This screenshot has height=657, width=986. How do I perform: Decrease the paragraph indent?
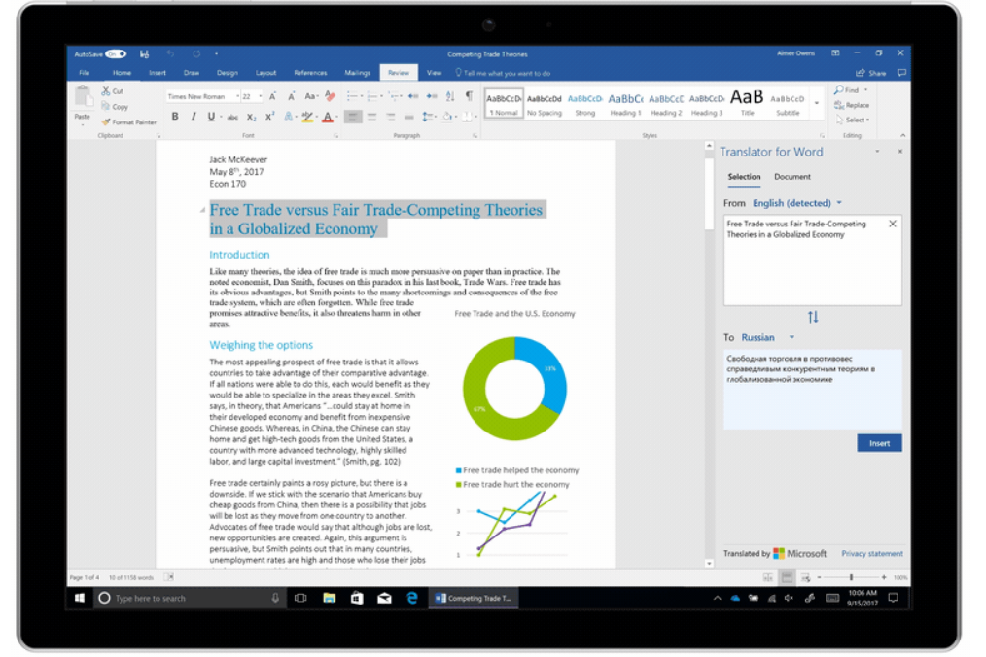(x=413, y=96)
